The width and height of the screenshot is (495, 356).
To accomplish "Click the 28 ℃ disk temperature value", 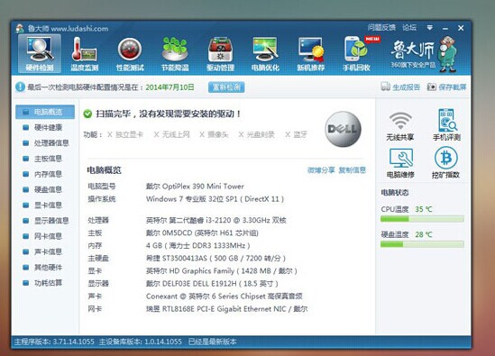I will (424, 234).
